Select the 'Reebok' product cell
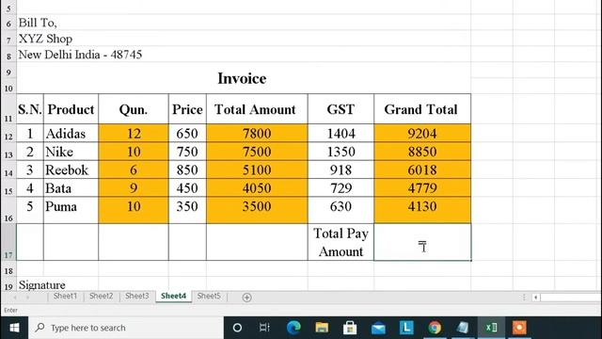The height and width of the screenshot is (339, 602). tap(71, 169)
